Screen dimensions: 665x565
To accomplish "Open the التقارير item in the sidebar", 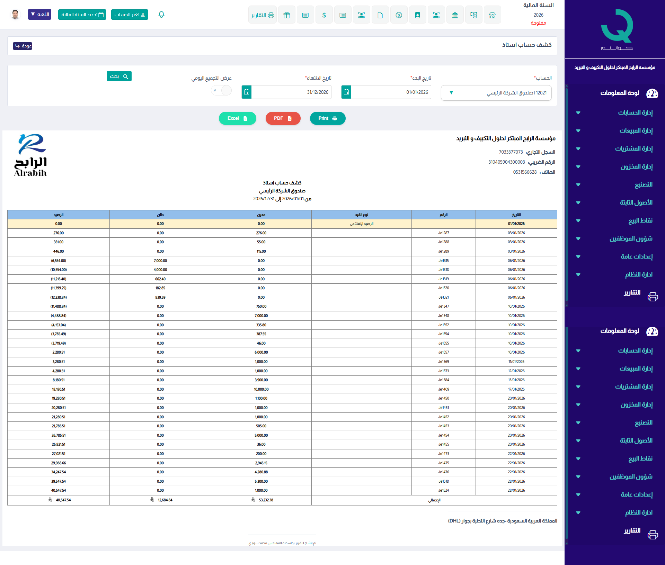I will (x=632, y=293).
